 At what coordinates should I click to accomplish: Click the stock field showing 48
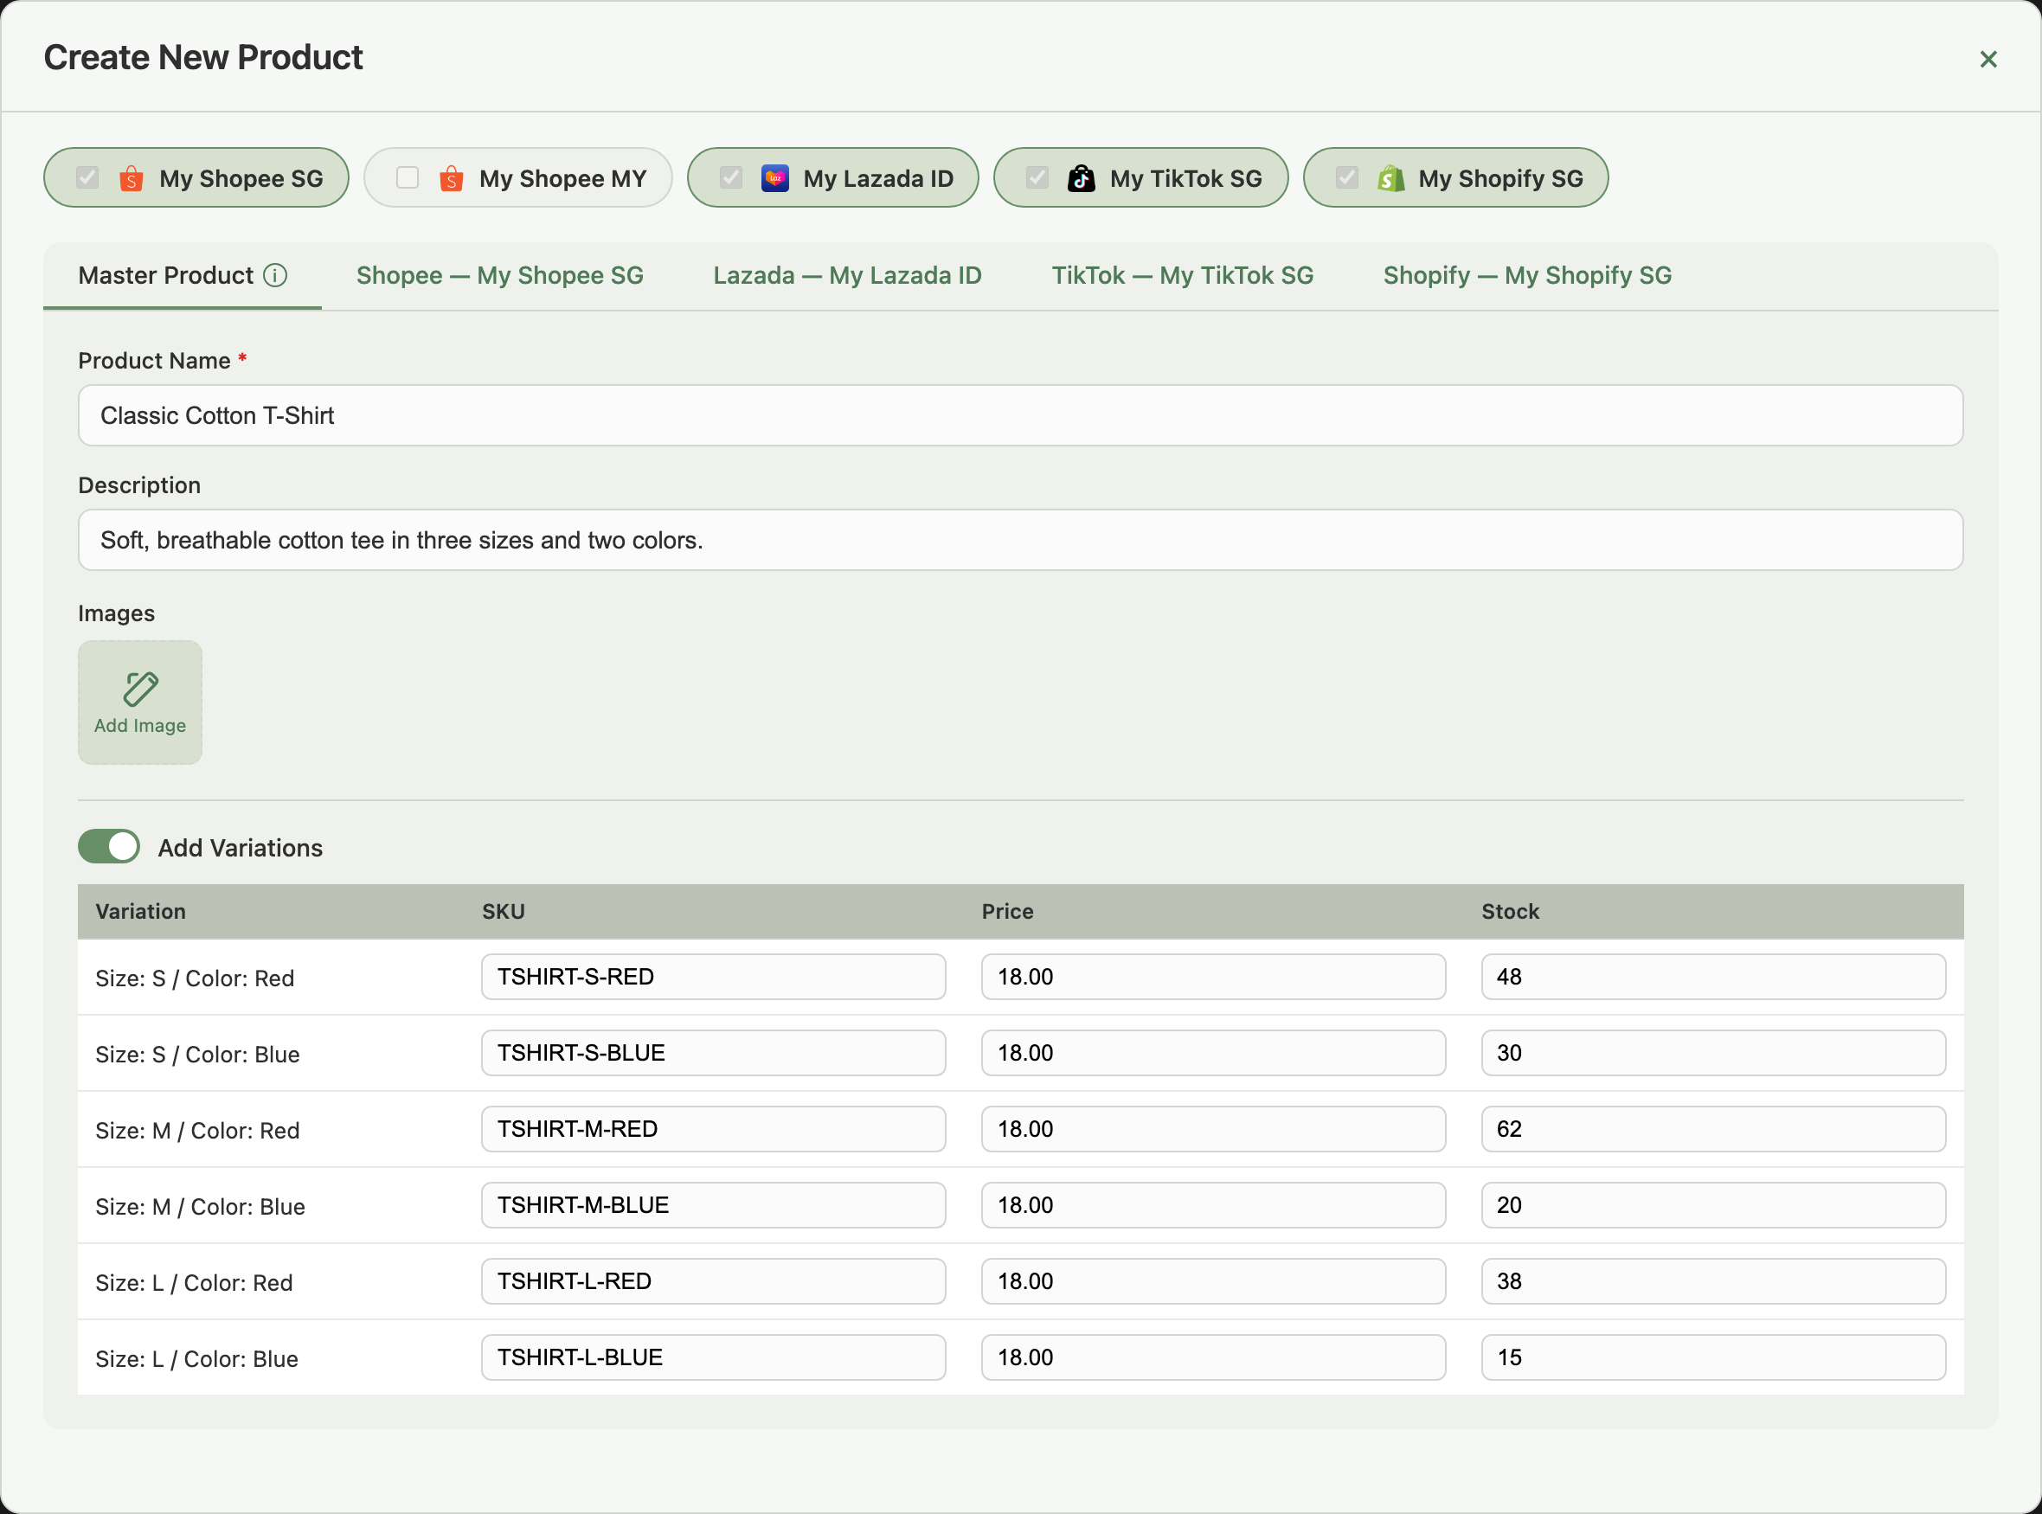(1713, 977)
